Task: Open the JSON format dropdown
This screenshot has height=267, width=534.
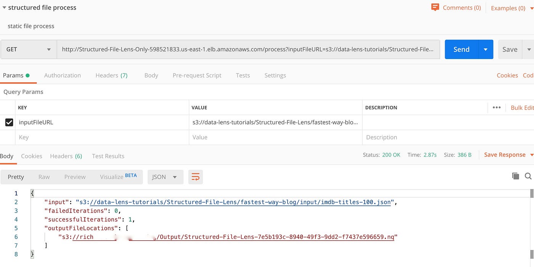Action: coord(166,177)
